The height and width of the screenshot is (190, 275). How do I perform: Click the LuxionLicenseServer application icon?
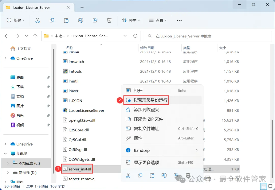(65, 110)
